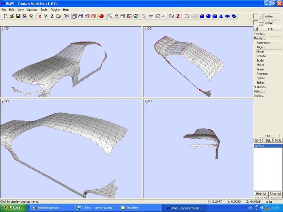Click the blue cone primitive icon
Image resolution: width=283 pixels, height=212 pixels.
221,17
